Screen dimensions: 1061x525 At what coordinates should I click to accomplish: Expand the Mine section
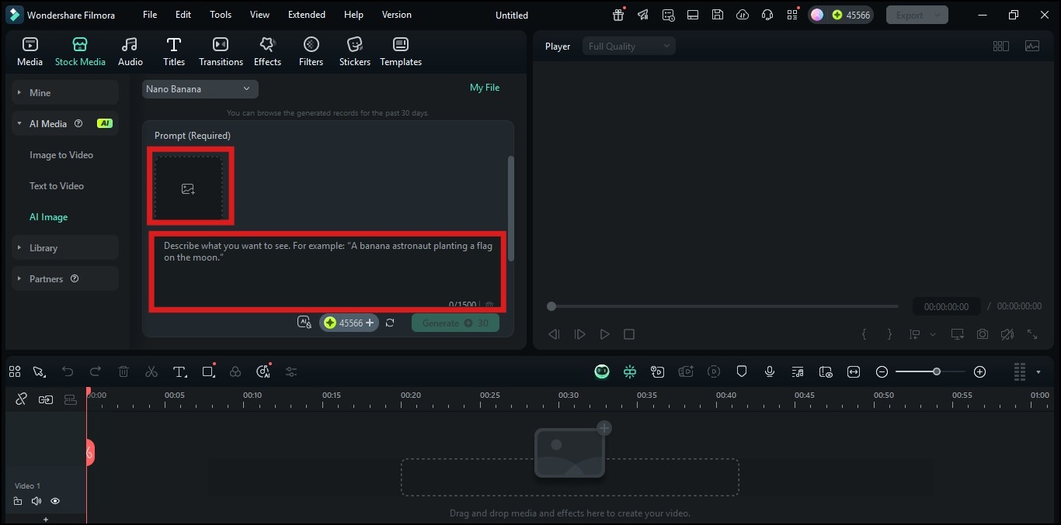64,92
